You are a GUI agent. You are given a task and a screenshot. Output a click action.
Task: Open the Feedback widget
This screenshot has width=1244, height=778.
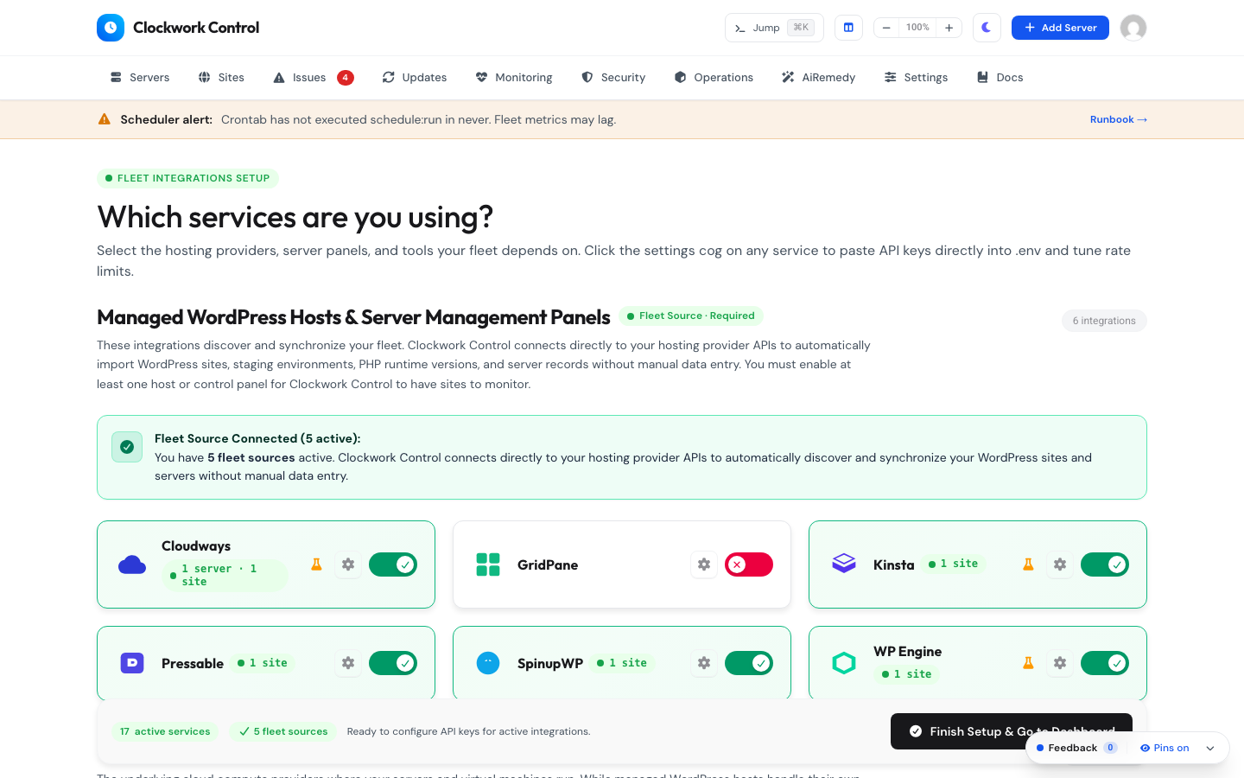point(1076,748)
